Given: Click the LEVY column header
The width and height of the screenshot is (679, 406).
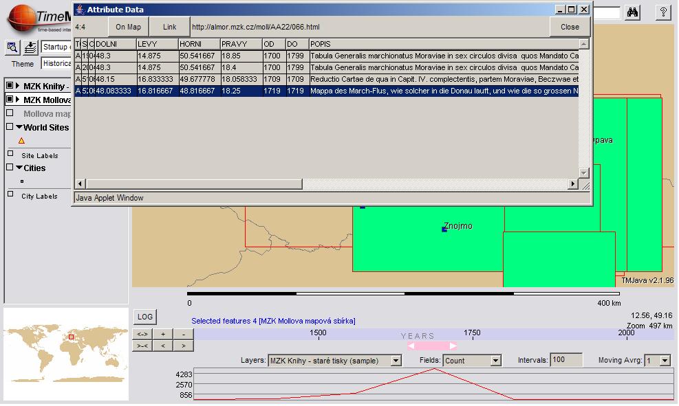Looking at the screenshot, I should pos(157,44).
